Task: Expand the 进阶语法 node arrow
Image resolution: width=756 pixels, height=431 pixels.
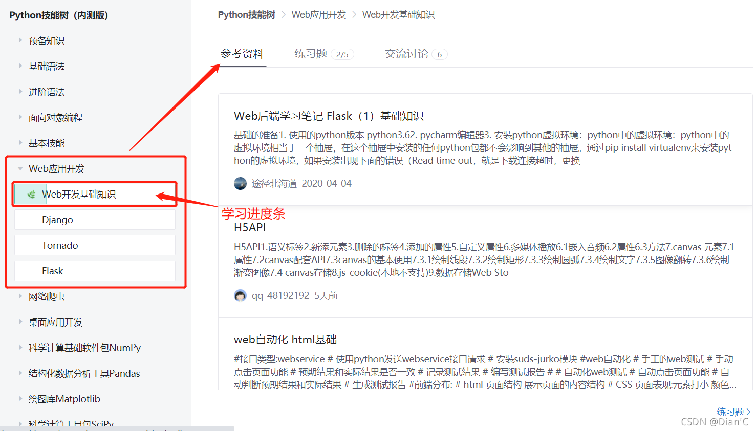Action: (x=20, y=91)
